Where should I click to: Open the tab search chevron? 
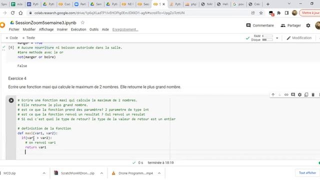(289, 4)
